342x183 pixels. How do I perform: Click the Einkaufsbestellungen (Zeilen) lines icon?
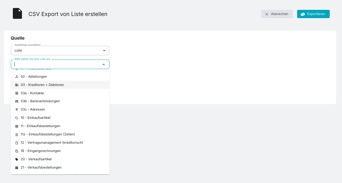pos(17,134)
